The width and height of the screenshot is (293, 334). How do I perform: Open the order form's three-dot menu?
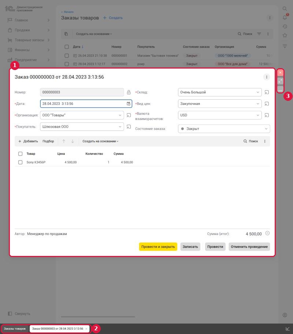click(x=267, y=77)
